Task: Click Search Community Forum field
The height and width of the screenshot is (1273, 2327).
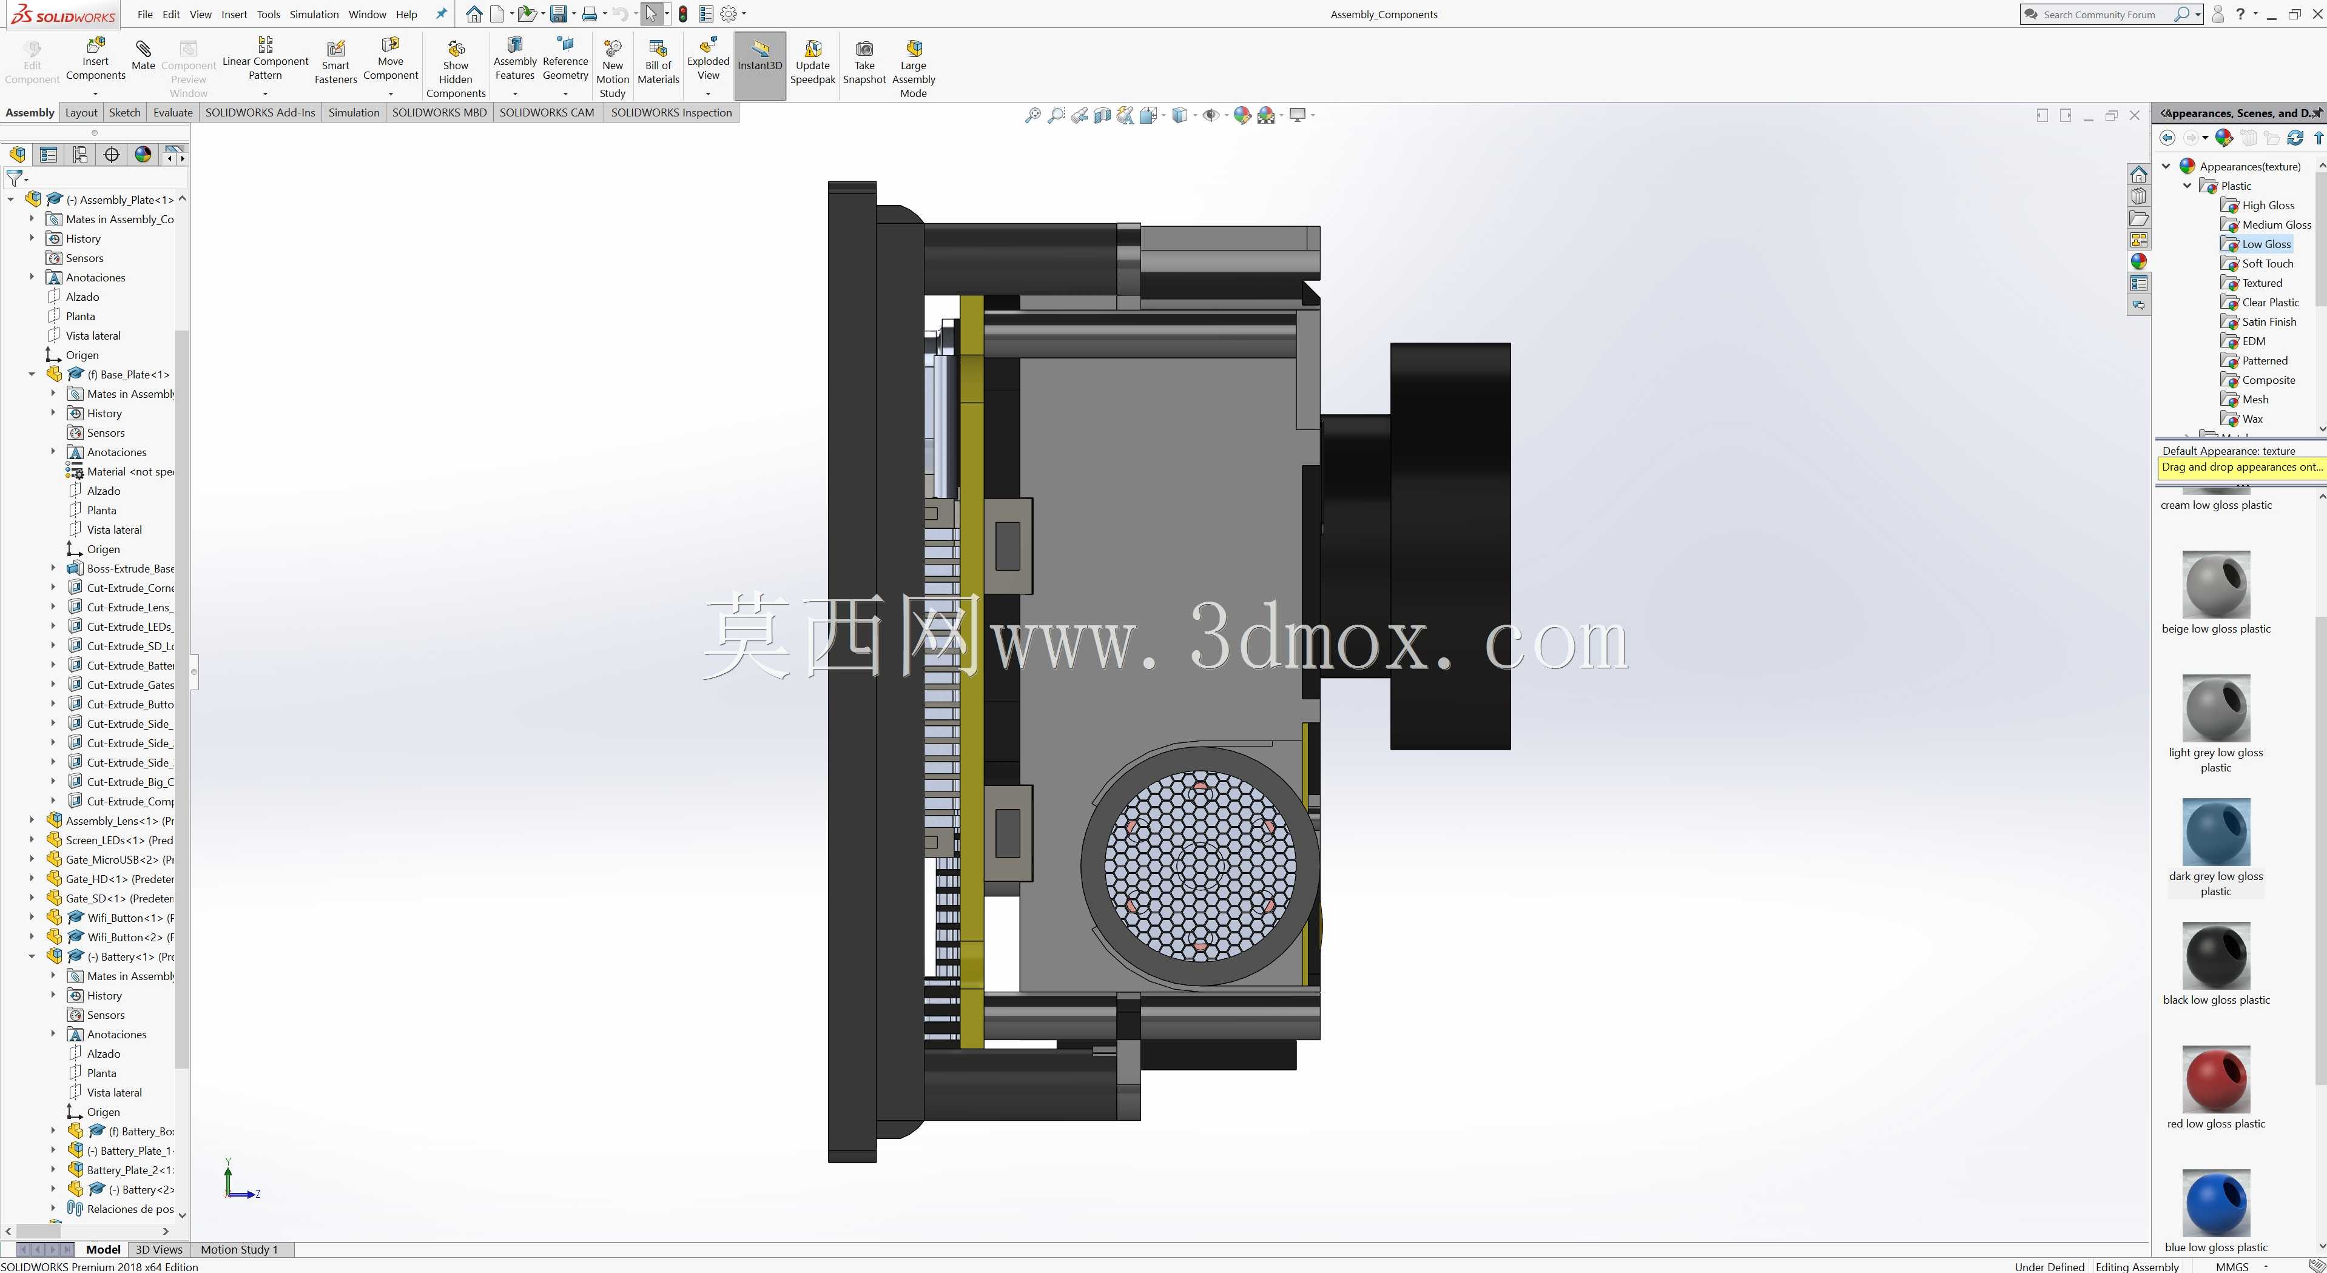Action: (2098, 15)
